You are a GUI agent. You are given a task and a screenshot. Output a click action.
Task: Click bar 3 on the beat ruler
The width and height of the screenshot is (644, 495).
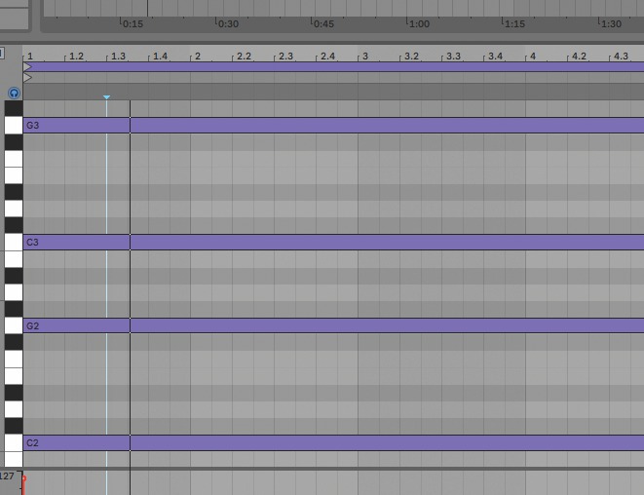[x=365, y=57]
